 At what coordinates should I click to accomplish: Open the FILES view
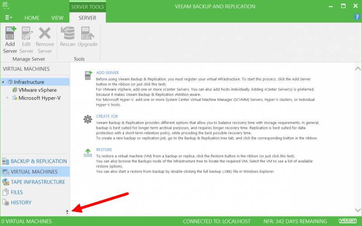35,193
